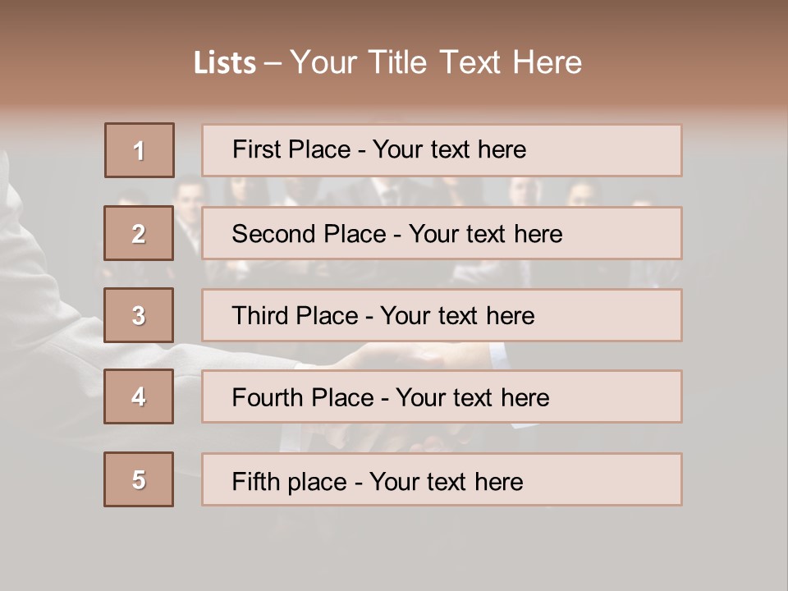Select the "Your Title Text Here" title text

pyautogui.click(x=436, y=62)
